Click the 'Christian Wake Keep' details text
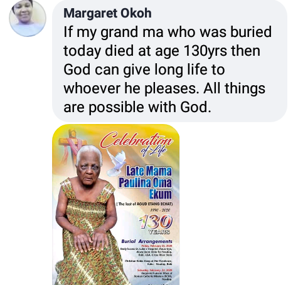Viewport: 293px width, 285px height. (149, 262)
